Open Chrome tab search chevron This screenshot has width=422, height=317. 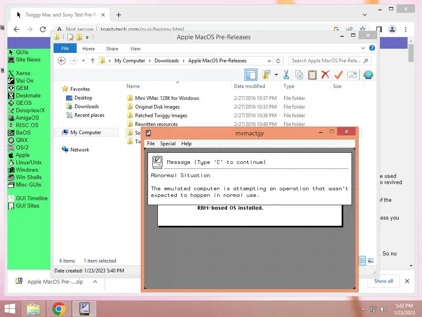click(365, 15)
